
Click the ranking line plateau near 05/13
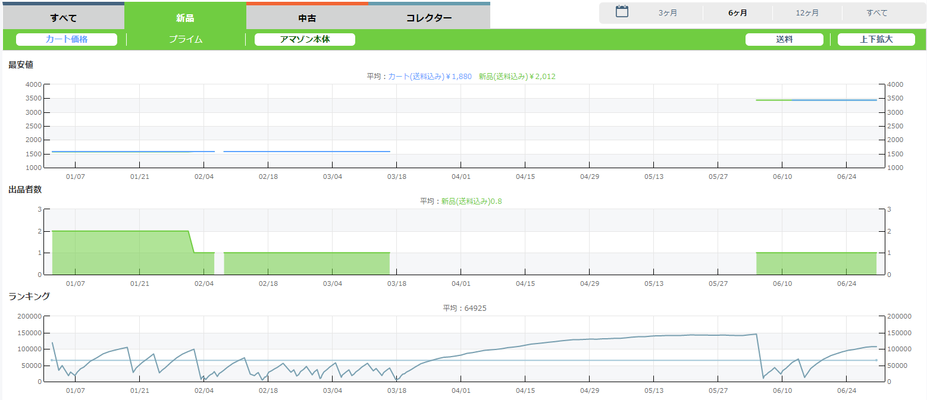coord(654,336)
